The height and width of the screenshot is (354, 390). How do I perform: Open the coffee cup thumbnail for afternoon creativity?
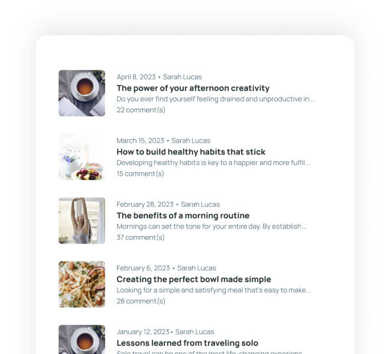click(82, 93)
